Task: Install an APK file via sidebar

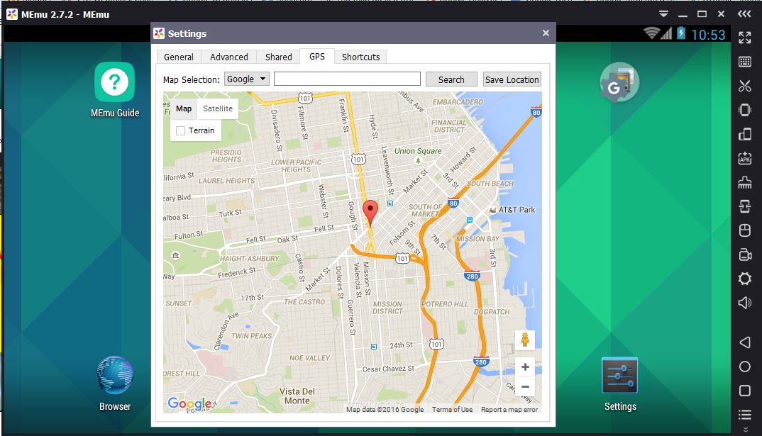Action: [744, 158]
